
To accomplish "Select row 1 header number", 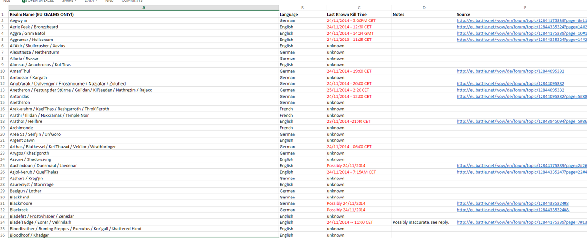I will pyautogui.click(x=4, y=15).
